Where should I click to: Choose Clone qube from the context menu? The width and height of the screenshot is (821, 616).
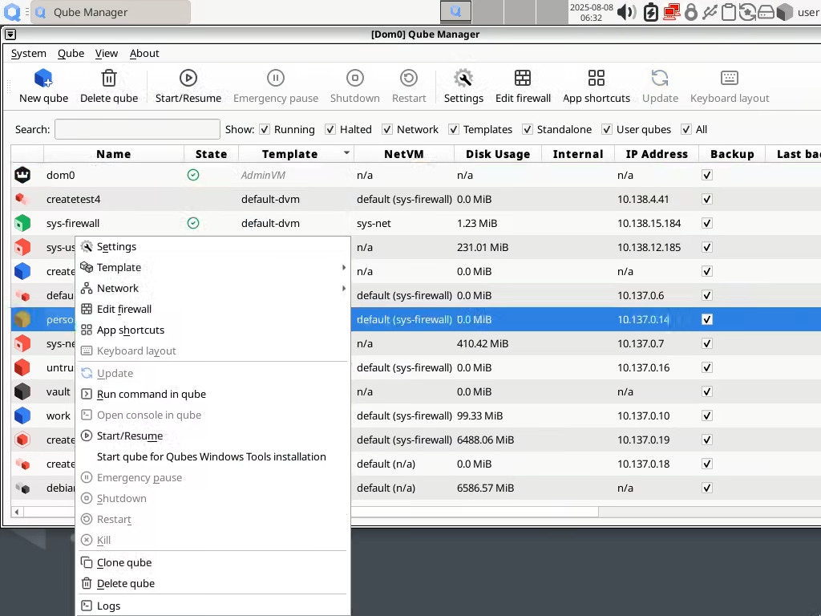(x=123, y=562)
